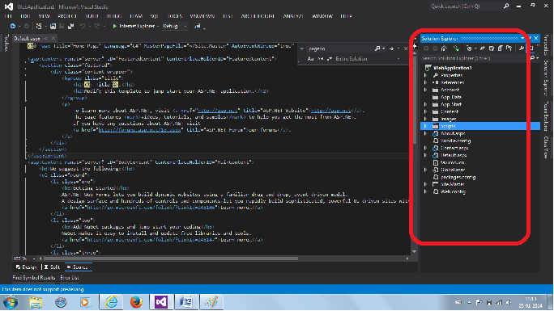Open the TOOLS menu

[175, 16]
